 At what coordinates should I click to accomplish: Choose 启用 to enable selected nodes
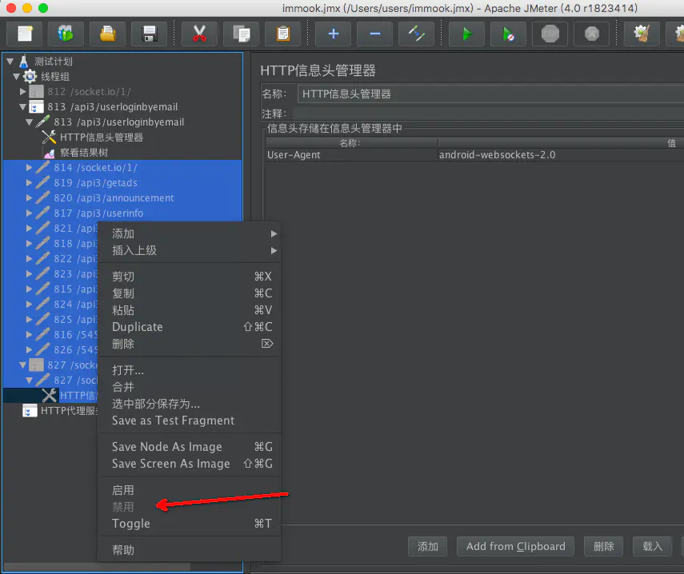tap(190, 490)
